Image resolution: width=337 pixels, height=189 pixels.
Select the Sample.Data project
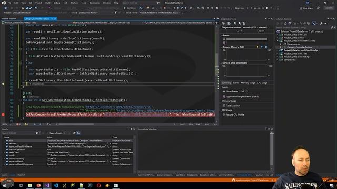click(290, 60)
